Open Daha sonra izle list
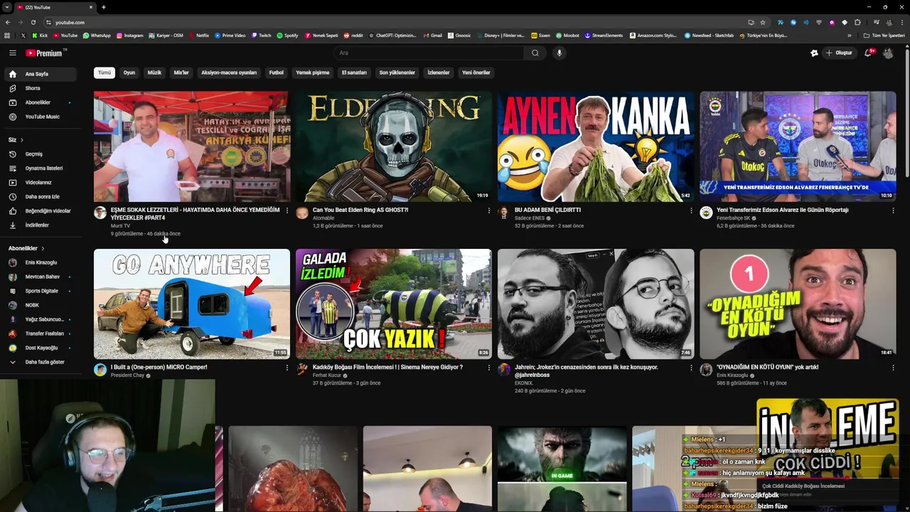Screen dimensions: 910x512 (x=42, y=196)
